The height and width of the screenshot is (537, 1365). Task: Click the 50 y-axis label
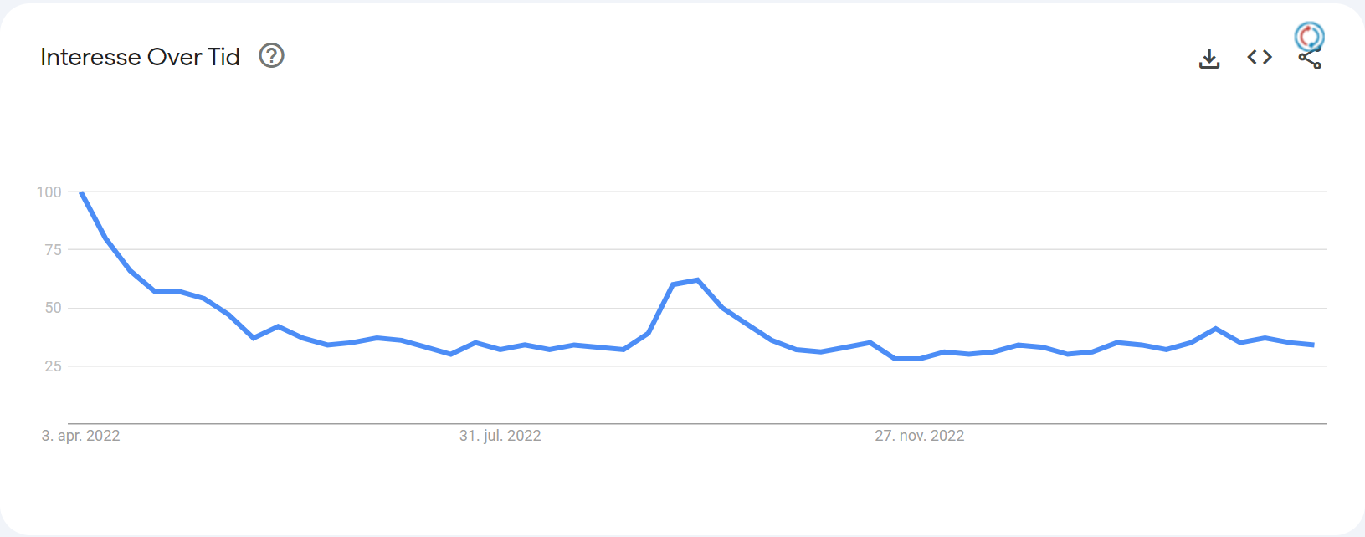[54, 308]
